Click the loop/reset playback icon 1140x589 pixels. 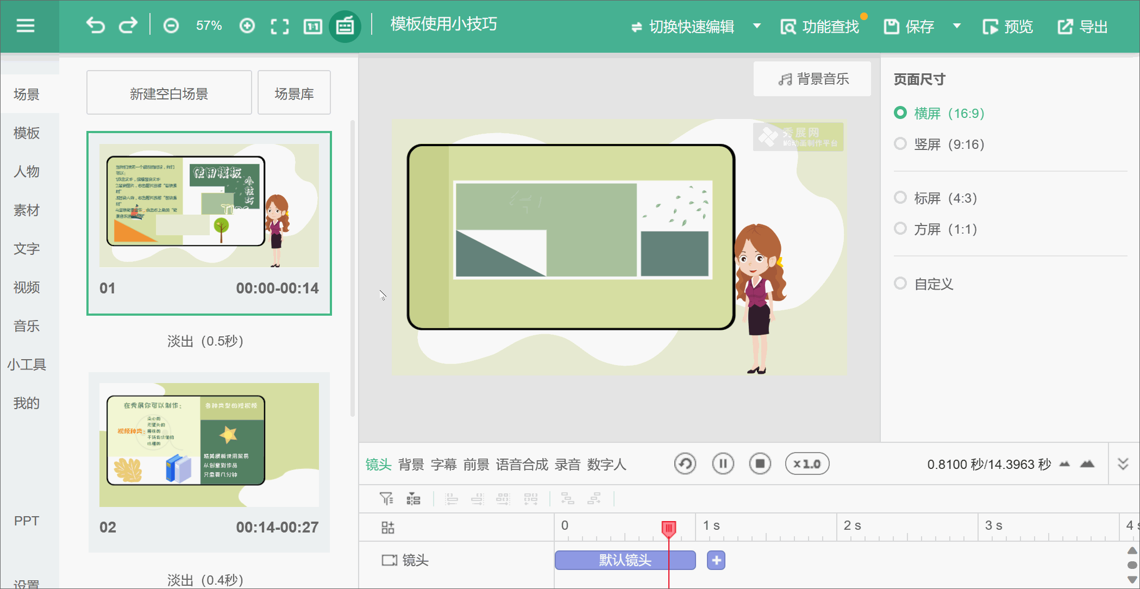685,464
